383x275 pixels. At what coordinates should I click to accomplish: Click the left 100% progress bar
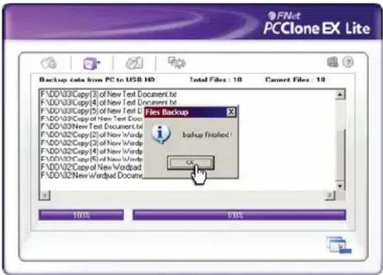pyautogui.click(x=81, y=215)
